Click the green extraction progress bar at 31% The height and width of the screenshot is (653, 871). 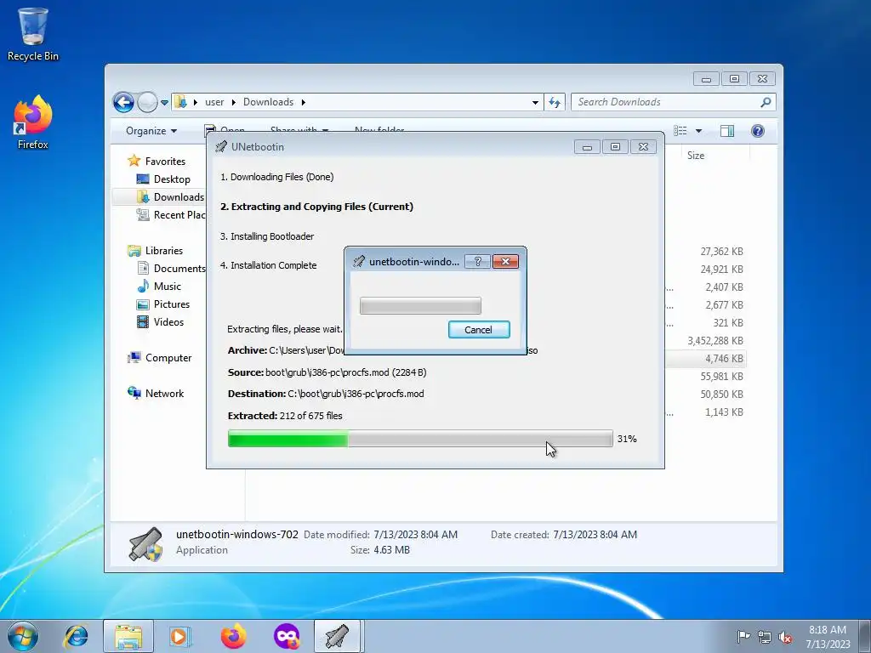tap(420, 439)
